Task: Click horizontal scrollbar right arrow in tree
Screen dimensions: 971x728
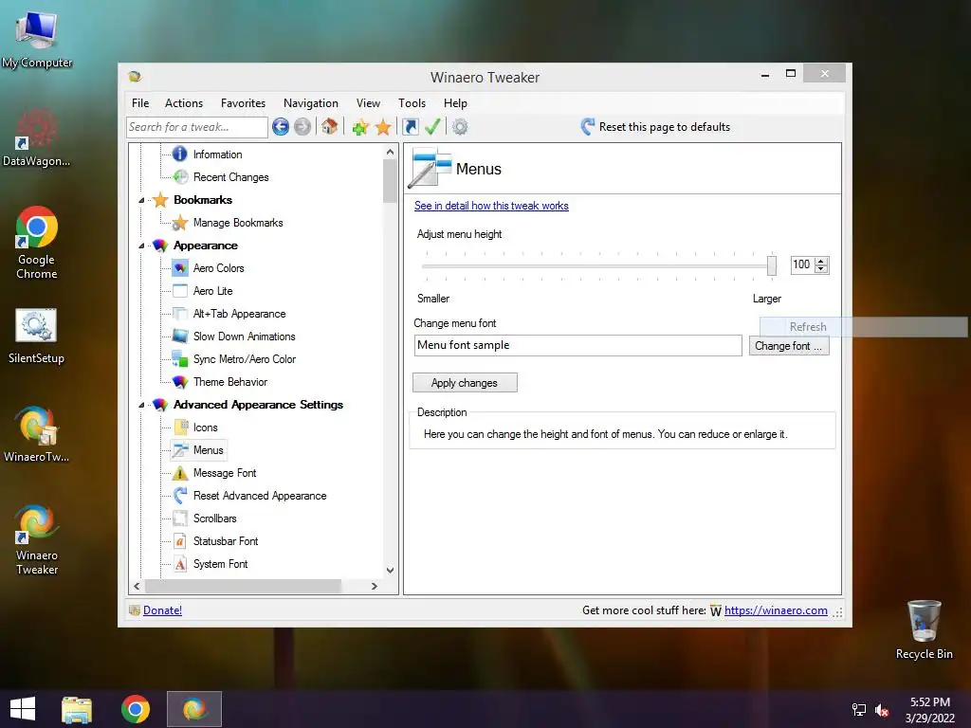Action: pos(374,586)
